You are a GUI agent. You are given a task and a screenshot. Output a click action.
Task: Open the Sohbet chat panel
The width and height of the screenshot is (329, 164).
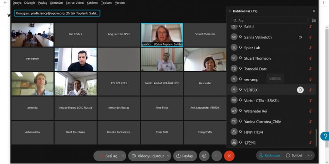294,155
